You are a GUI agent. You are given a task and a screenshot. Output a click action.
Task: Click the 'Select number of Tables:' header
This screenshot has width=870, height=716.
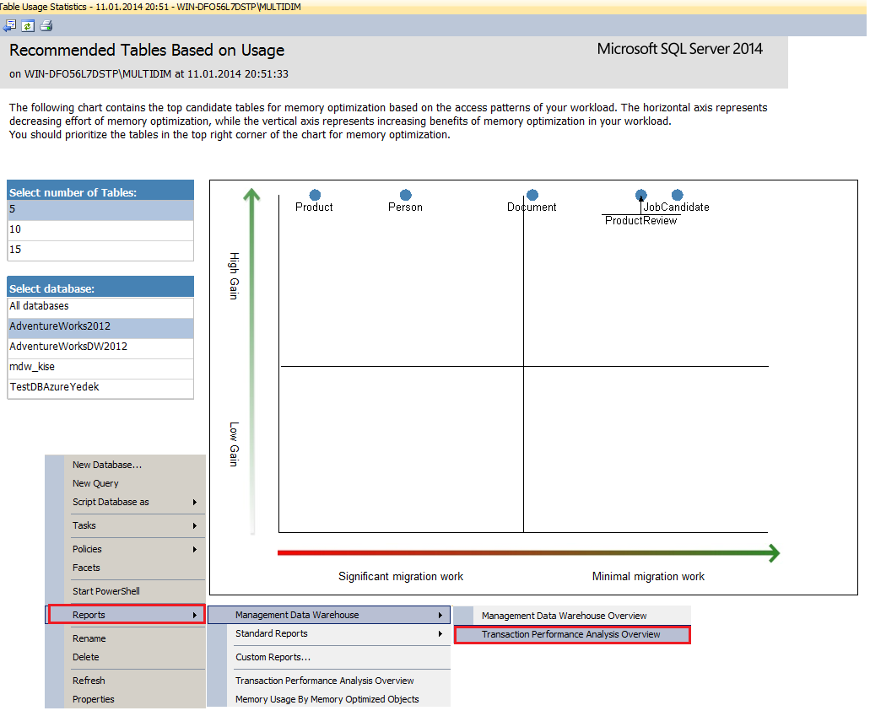[x=100, y=192]
